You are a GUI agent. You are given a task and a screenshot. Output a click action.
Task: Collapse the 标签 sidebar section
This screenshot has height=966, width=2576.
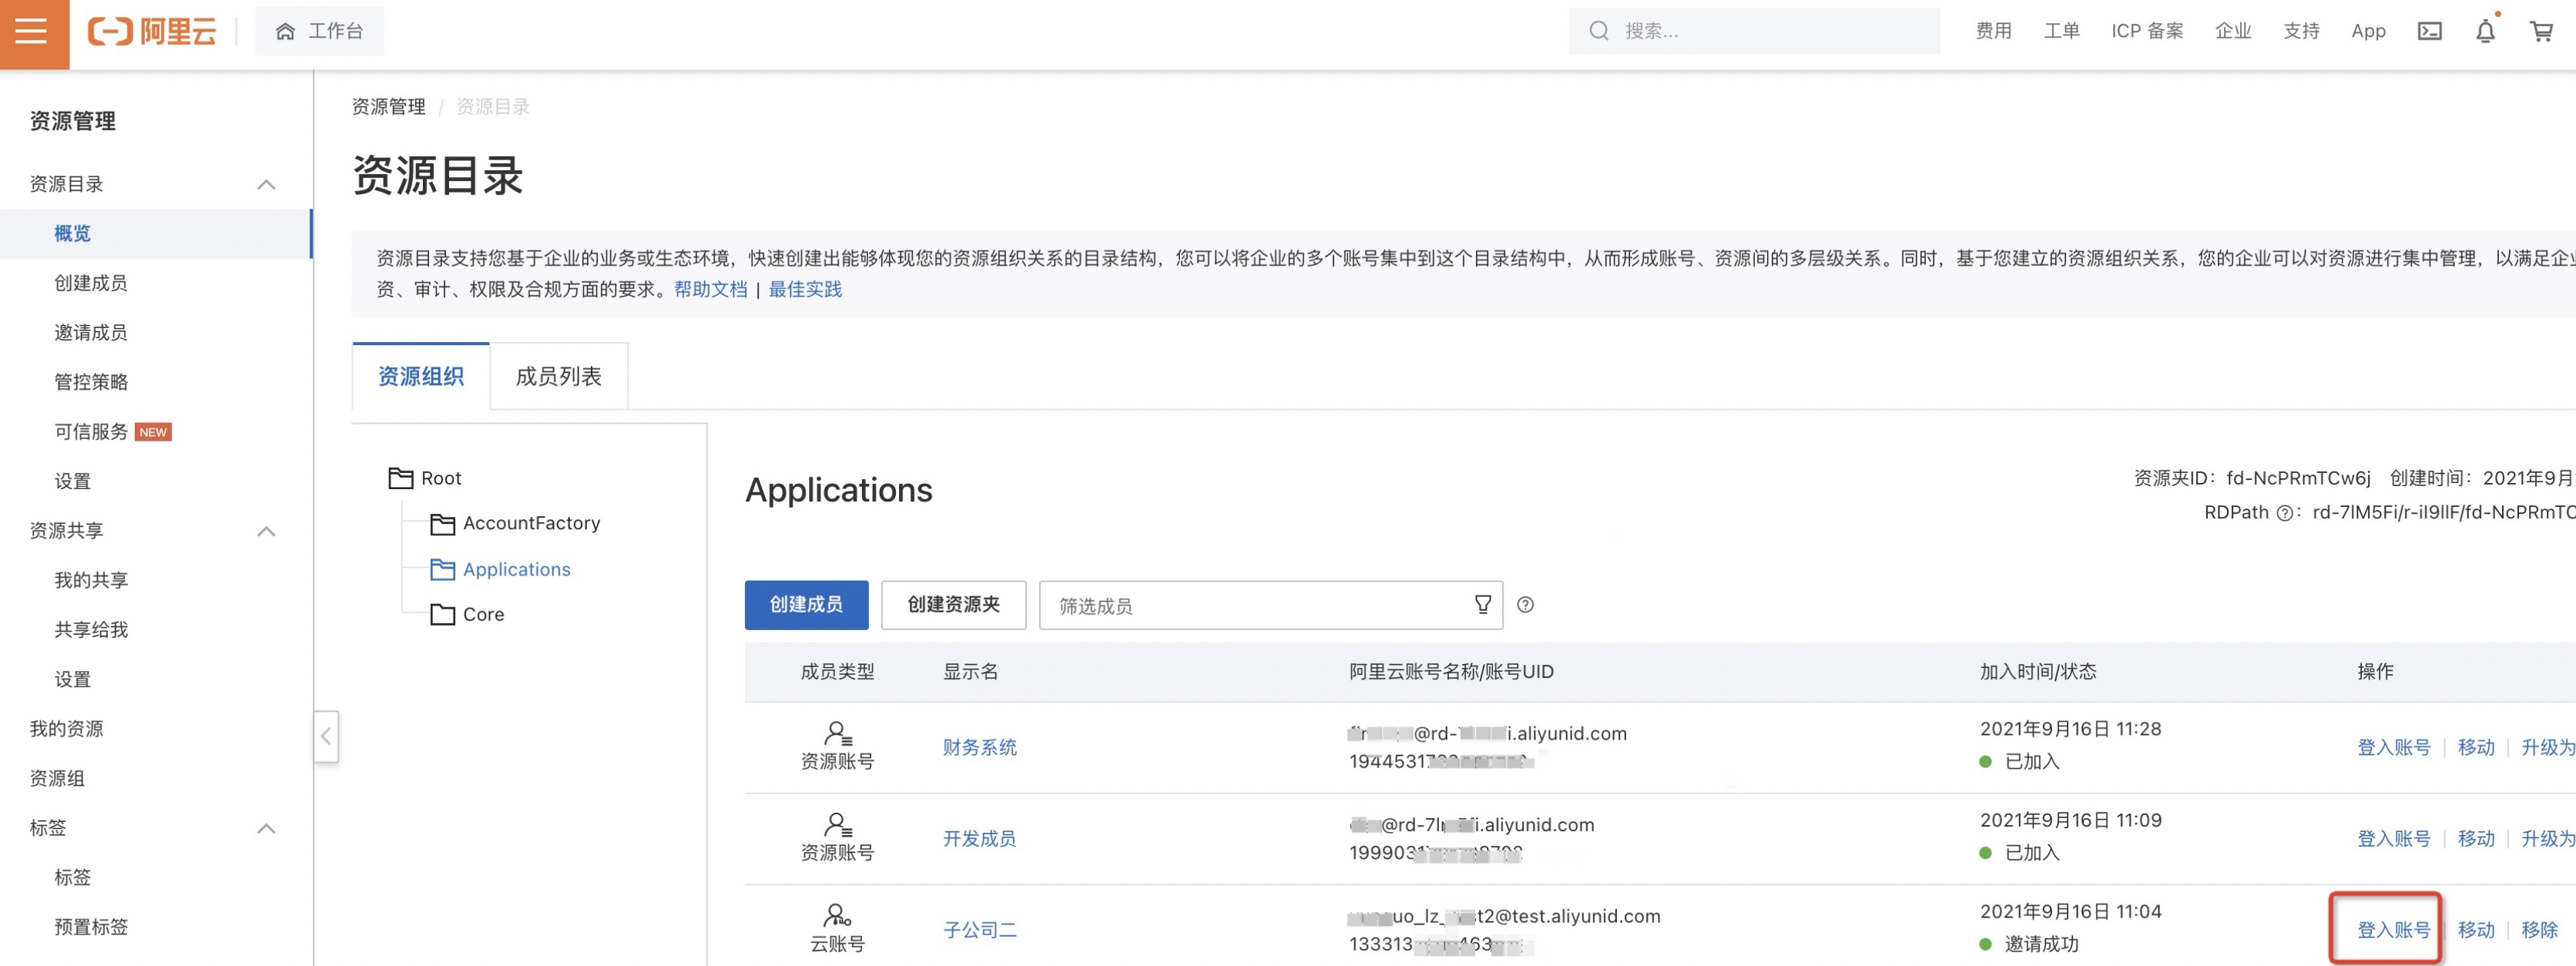coord(266,829)
